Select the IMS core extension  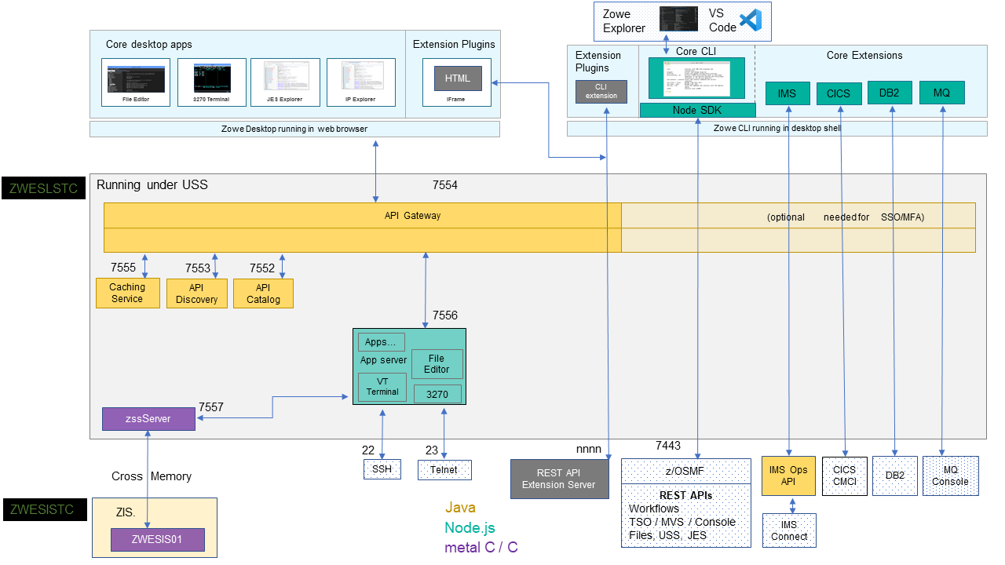click(x=788, y=93)
